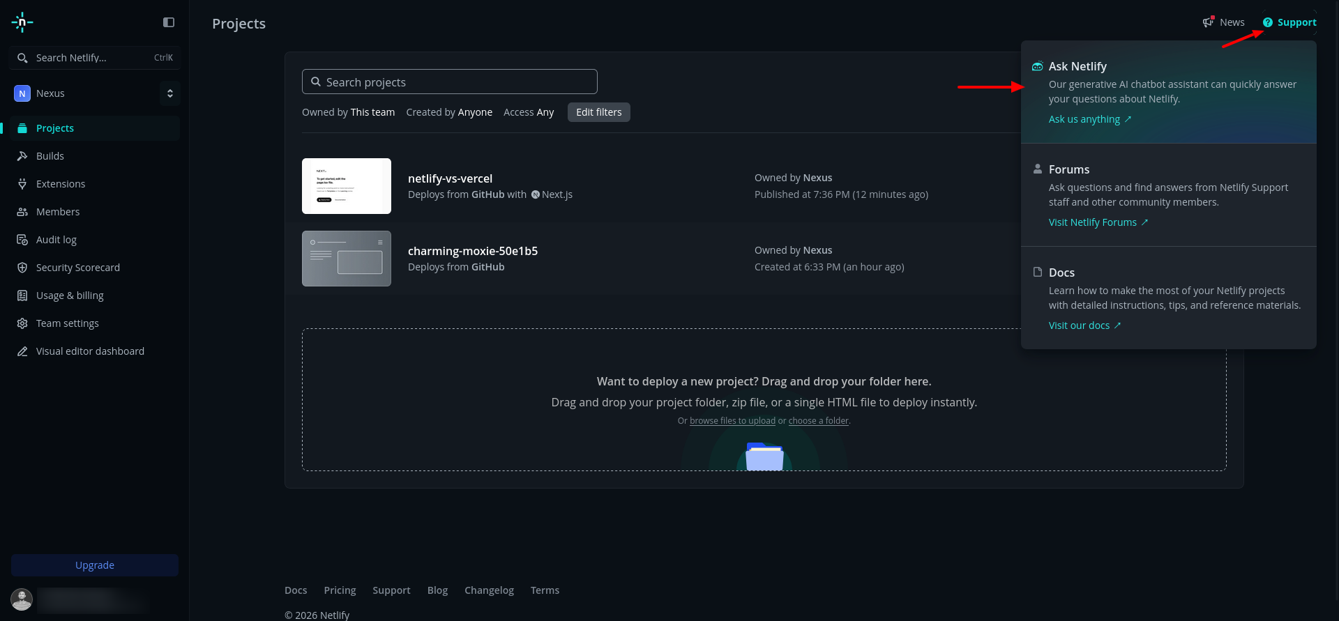Click the blue folder upload icon
The height and width of the screenshot is (621, 1339).
[x=764, y=457]
